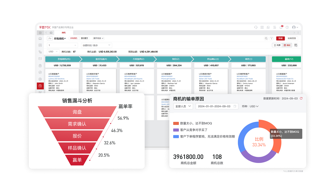
Task: Open the WhatsApp icon in the header
Action: coord(268,27)
